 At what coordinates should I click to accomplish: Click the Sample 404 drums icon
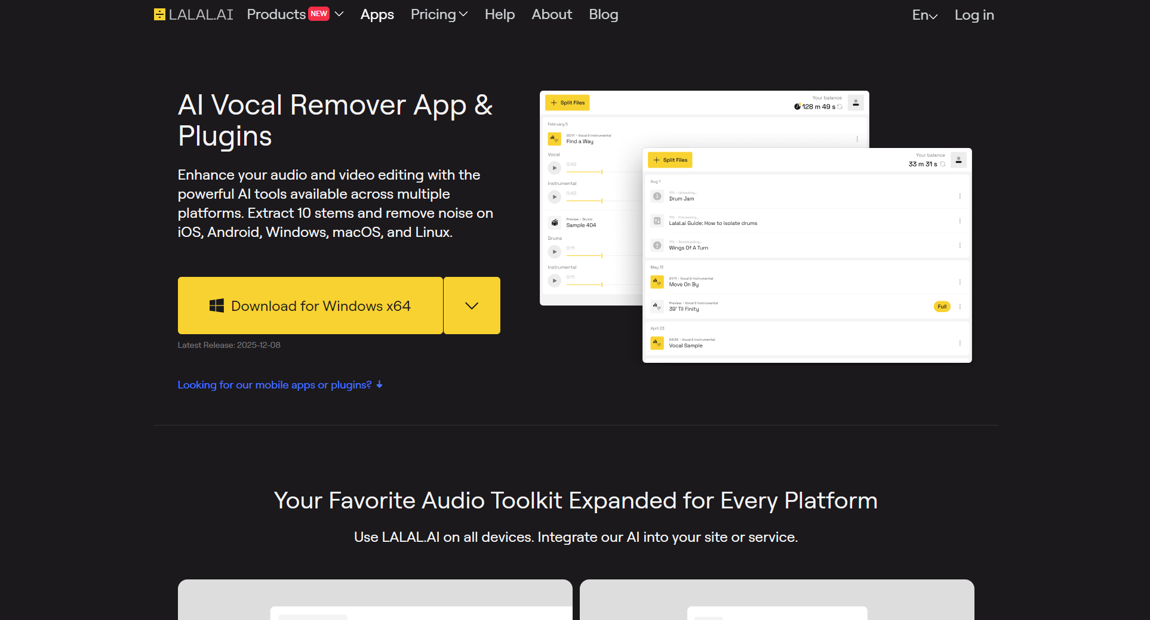[x=555, y=223]
